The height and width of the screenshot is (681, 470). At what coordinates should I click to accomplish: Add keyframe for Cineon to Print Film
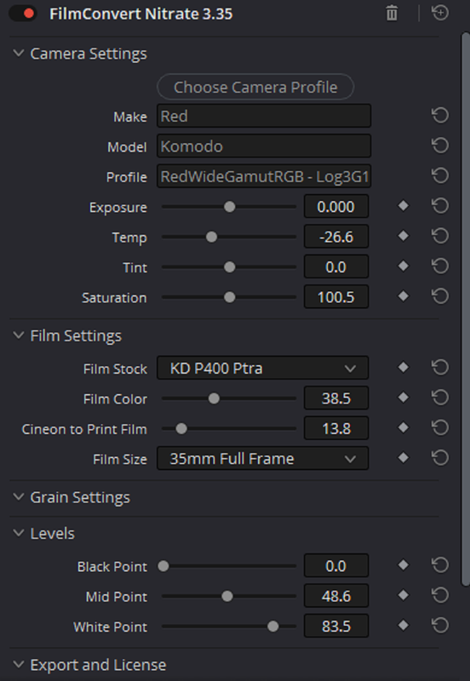403,428
